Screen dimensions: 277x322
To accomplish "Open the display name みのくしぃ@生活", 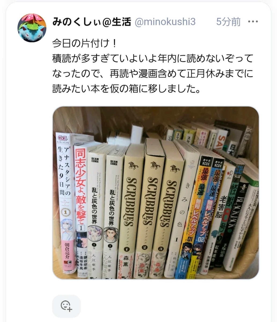I will 92,22.
